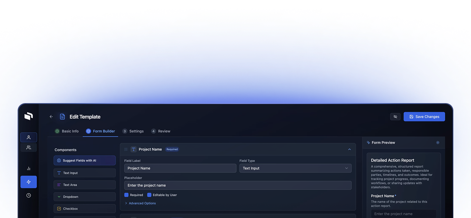This screenshot has width=471, height=218.
Task: Grab the drag handle on Project Name field
Action: pyautogui.click(x=126, y=150)
